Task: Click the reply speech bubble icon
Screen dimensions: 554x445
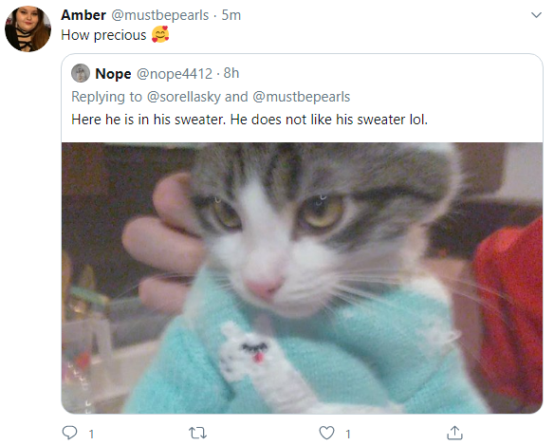Action: [69, 433]
